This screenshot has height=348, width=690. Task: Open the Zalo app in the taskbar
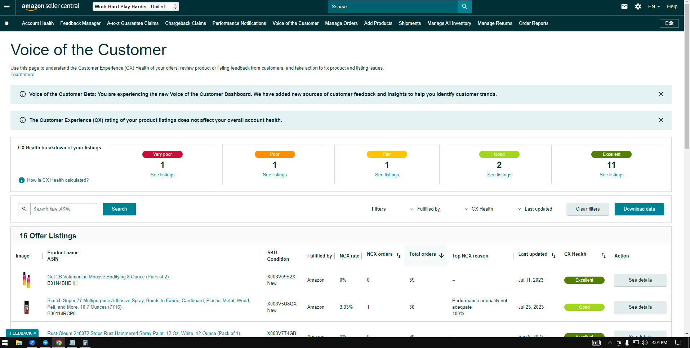coord(32,343)
